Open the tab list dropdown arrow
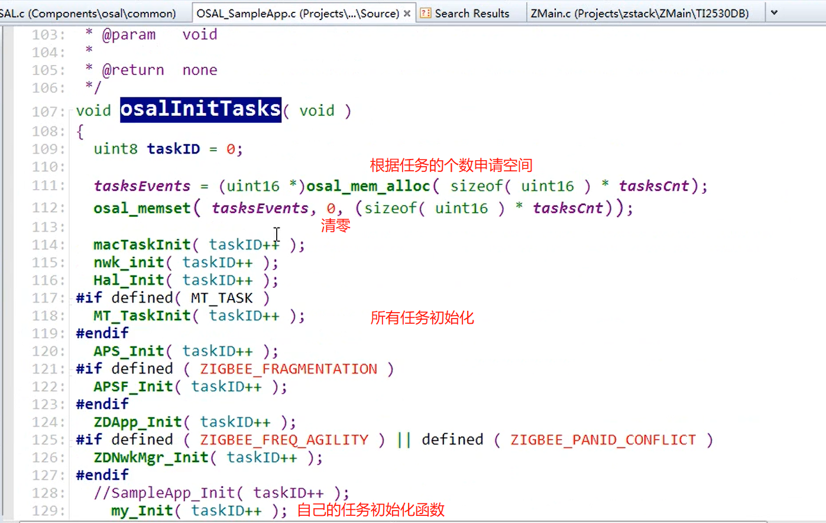Viewport: 826px width, 523px height. click(774, 12)
